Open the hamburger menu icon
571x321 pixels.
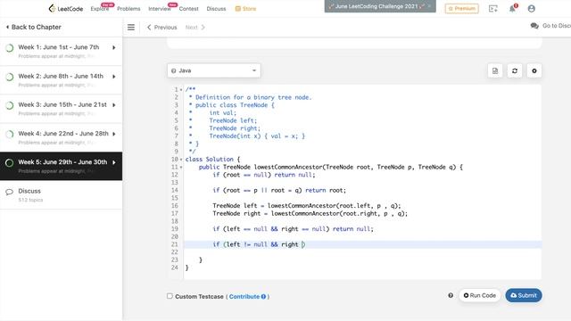(131, 28)
